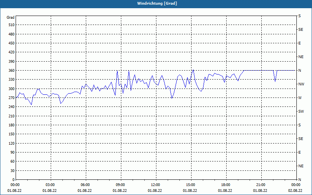This screenshot has height=195, width=312.
Task: Select the 0 y-axis value
Action: pyautogui.click(x=14, y=180)
